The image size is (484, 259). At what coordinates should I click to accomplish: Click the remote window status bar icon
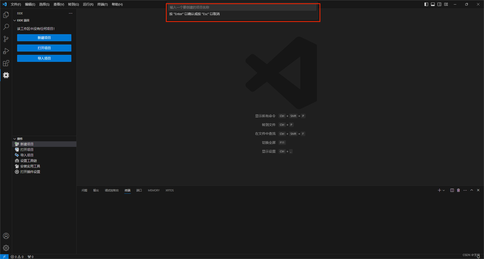point(4,256)
